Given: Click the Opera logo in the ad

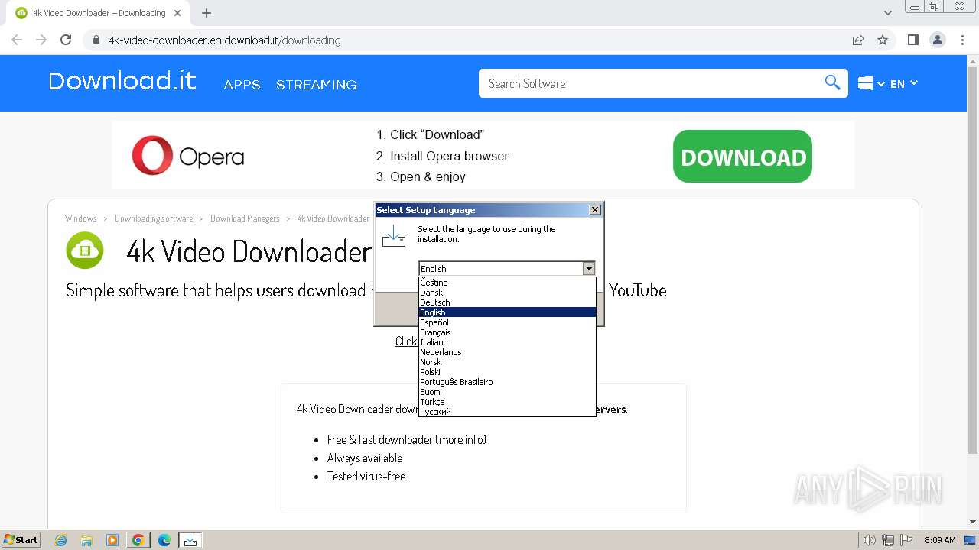Looking at the screenshot, I should 188,156.
